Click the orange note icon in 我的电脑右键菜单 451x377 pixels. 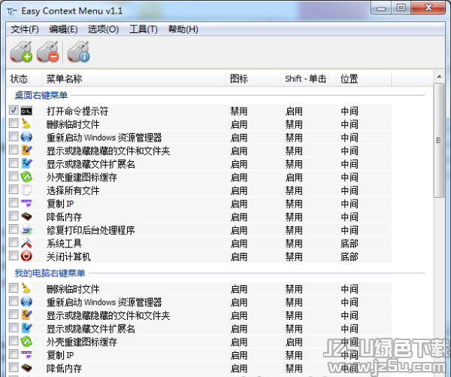(x=26, y=315)
